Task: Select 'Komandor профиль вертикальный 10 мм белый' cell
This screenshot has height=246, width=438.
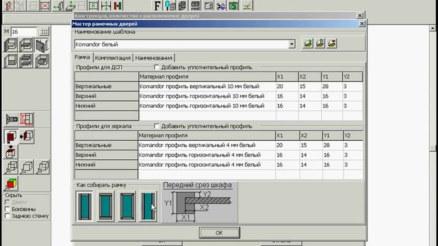Action: (x=207, y=87)
